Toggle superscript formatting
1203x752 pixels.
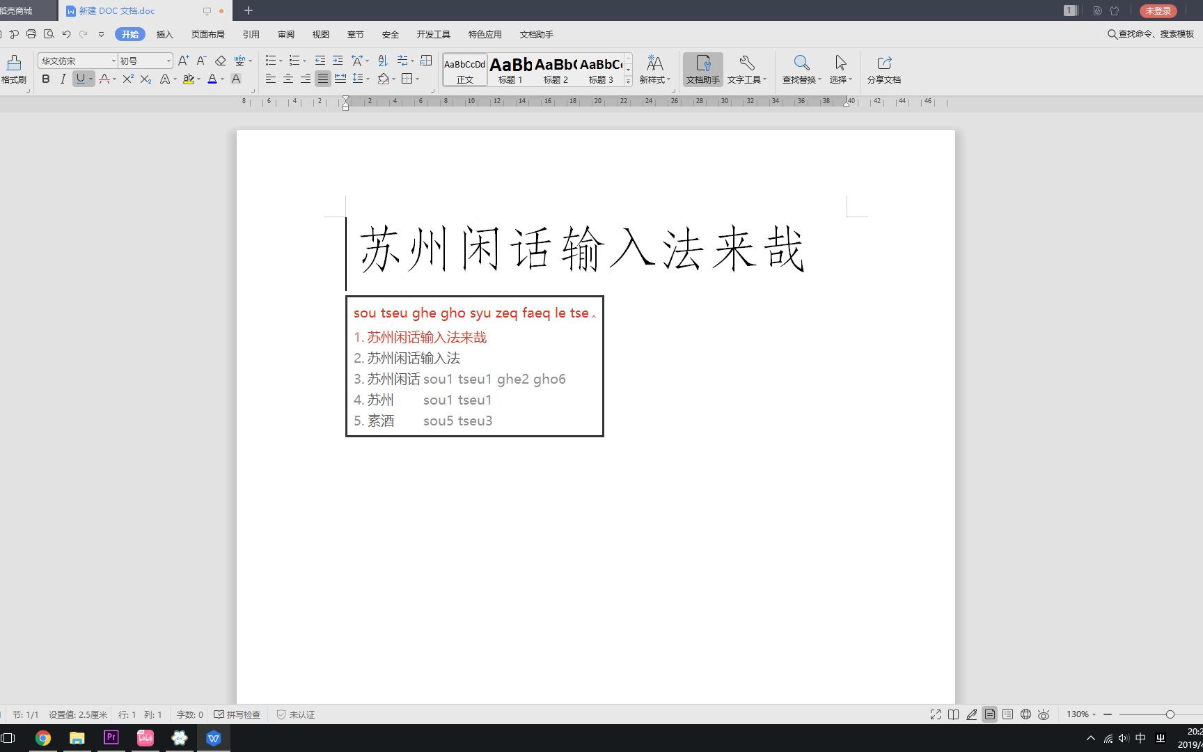pos(128,79)
